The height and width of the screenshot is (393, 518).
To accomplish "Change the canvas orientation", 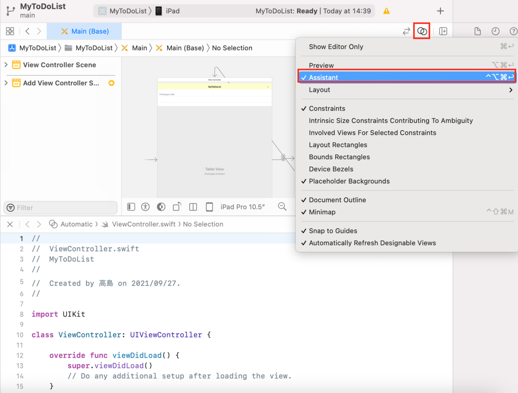I will pyautogui.click(x=177, y=207).
